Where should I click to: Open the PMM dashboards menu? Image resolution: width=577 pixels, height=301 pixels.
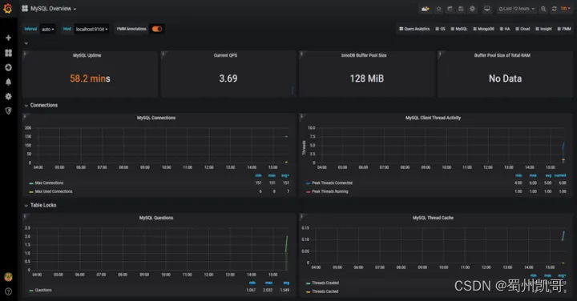pos(564,29)
